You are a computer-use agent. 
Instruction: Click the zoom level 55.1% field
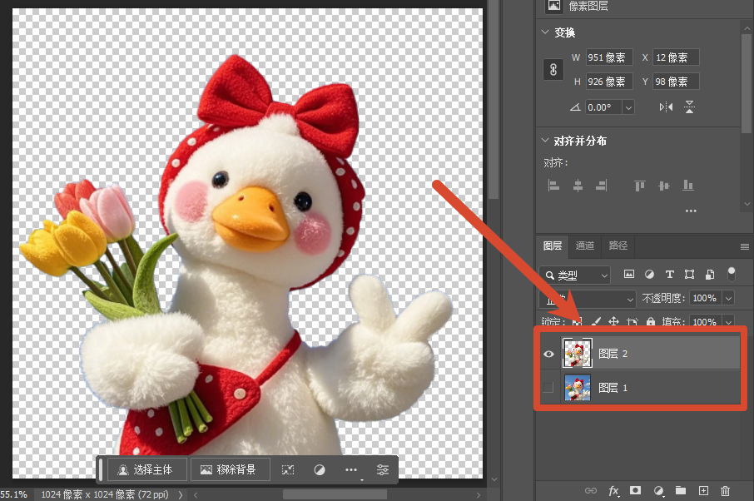14,494
